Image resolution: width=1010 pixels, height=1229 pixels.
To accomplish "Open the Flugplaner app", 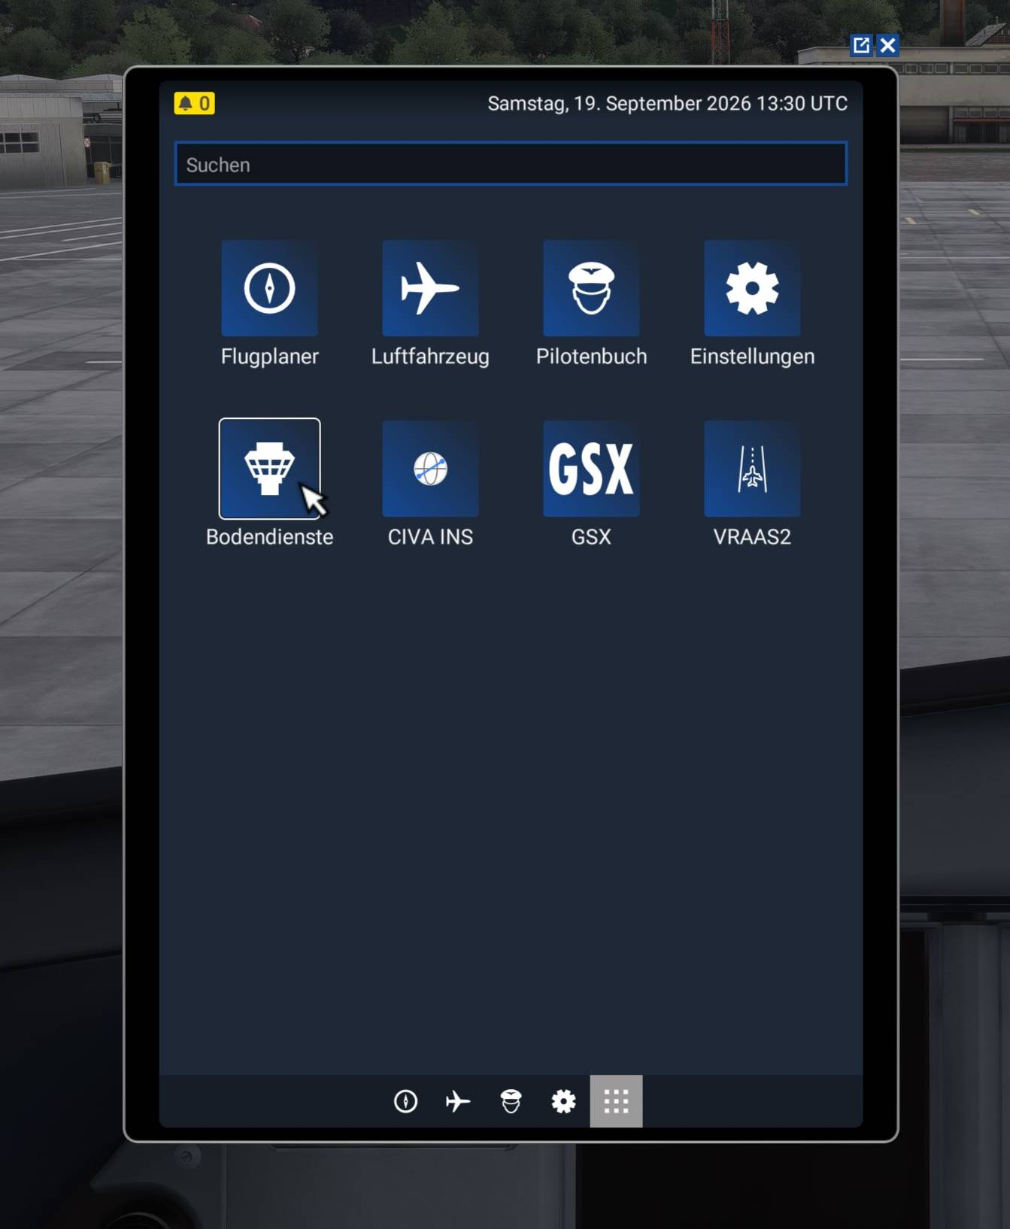I will pyautogui.click(x=269, y=288).
